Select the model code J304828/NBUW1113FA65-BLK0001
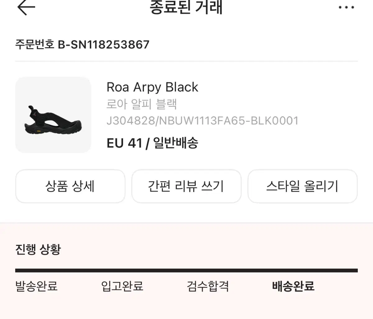The height and width of the screenshot is (319, 373). (x=203, y=121)
